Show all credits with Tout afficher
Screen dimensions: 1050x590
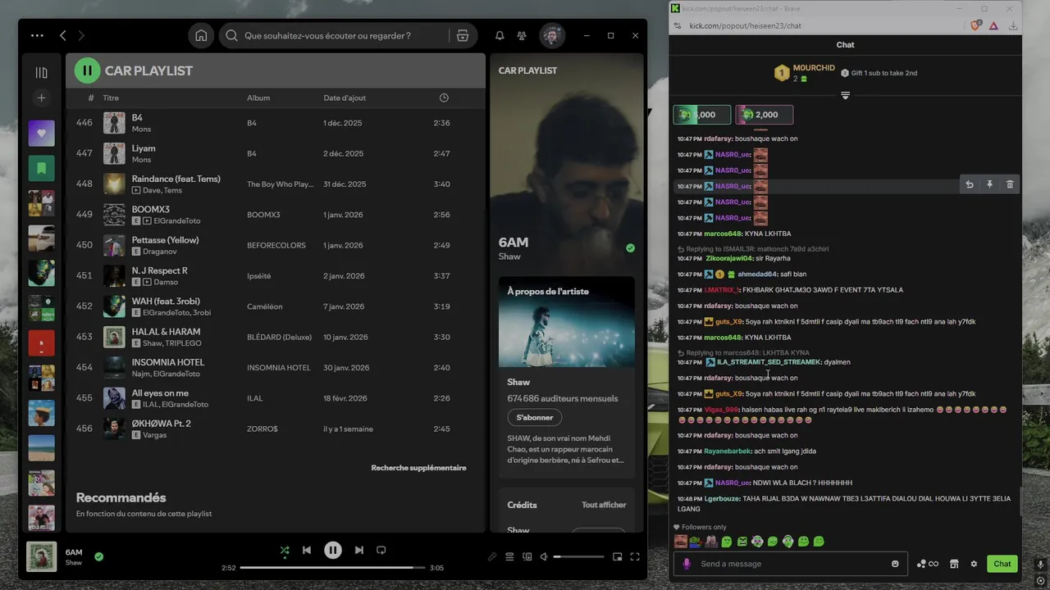(x=604, y=505)
